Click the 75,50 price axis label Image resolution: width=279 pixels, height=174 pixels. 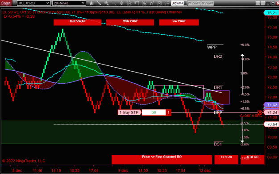click(x=272, y=27)
